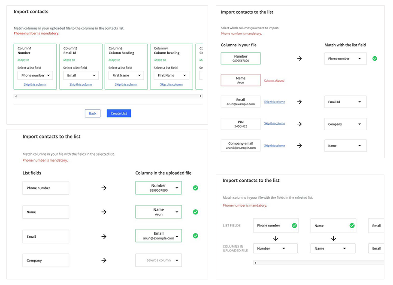The image size is (393, 285).
Task: Click green check next to Phone number match dropdown
Action: coord(375,58)
